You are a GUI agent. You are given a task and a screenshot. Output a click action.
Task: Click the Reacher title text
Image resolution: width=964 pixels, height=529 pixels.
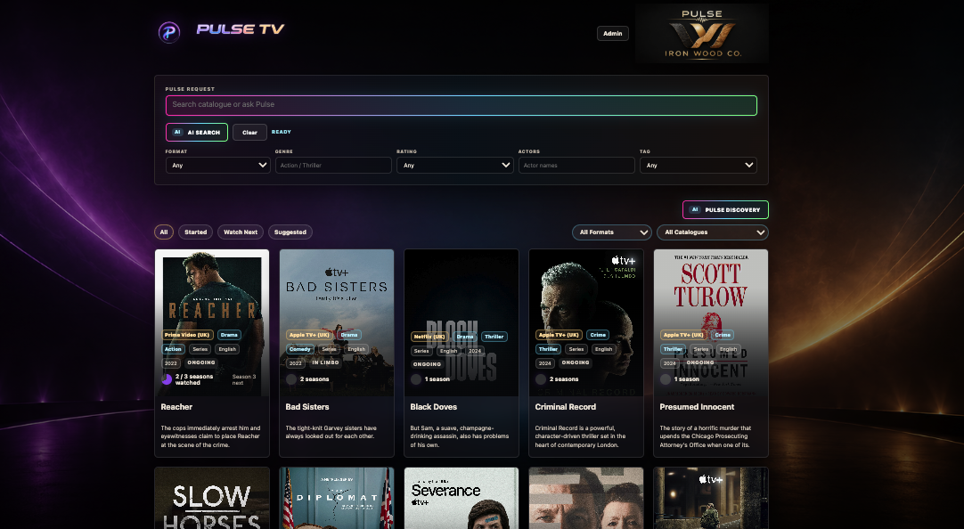click(x=176, y=407)
